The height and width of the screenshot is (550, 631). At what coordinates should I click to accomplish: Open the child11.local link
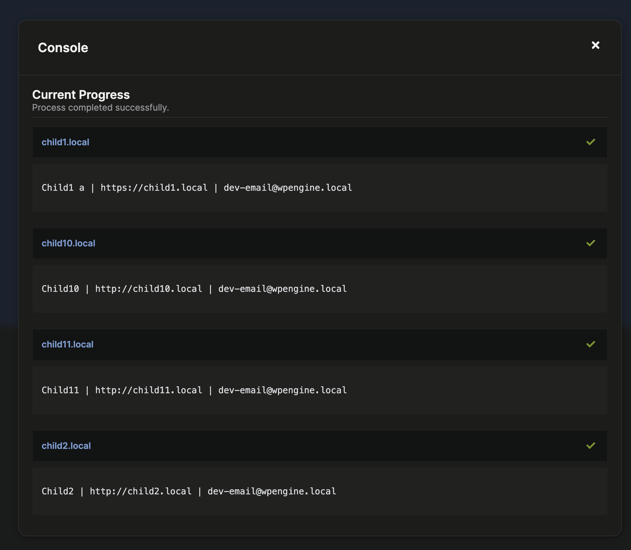coord(67,344)
